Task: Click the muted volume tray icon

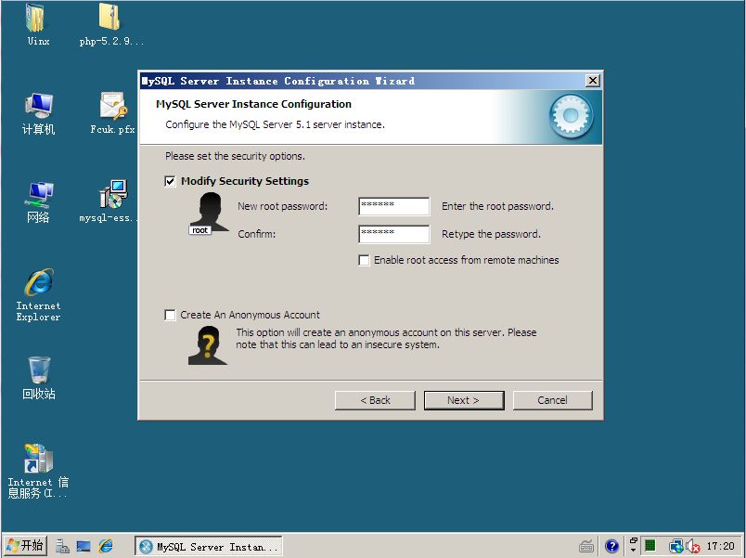Action: coord(692,546)
